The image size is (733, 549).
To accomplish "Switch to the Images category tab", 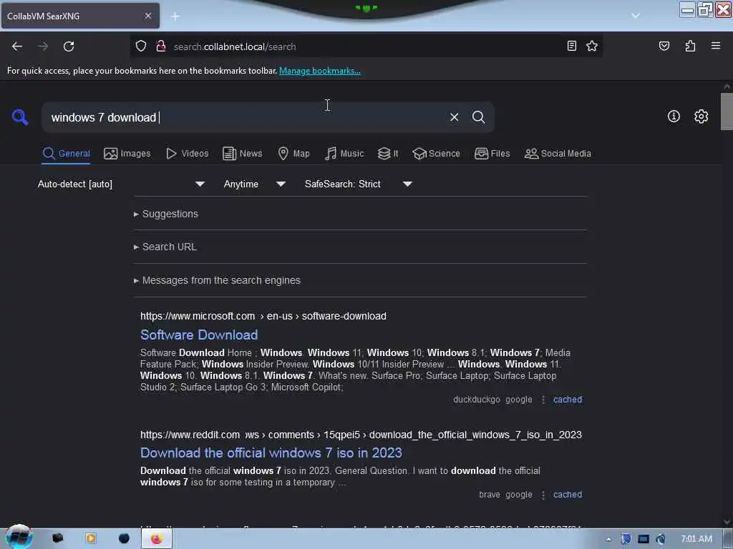I will (127, 154).
